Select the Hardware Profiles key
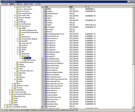 point(22,86)
